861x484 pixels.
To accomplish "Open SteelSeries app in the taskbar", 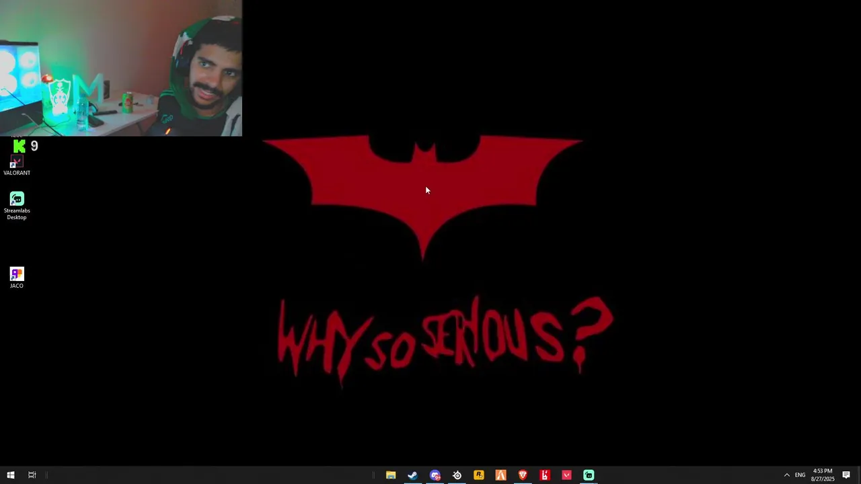I will 457,475.
